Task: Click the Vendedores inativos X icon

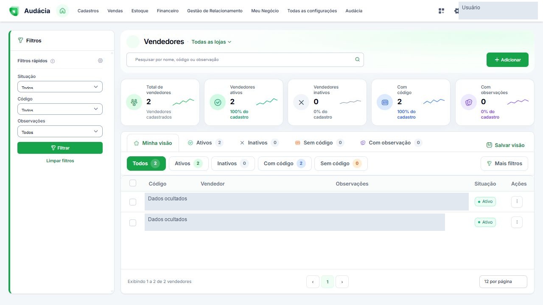Action: click(301, 102)
